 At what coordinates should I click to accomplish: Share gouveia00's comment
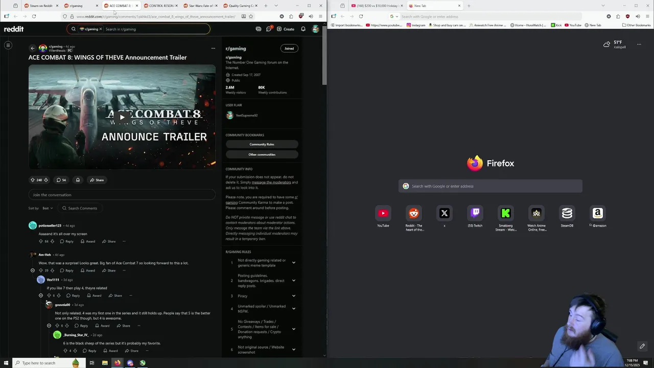point(123,326)
